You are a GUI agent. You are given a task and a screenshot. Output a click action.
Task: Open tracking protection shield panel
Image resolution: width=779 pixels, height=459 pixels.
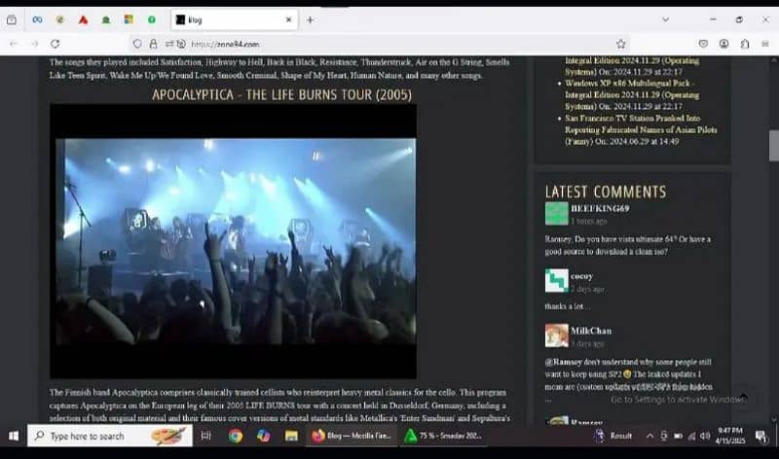point(137,44)
